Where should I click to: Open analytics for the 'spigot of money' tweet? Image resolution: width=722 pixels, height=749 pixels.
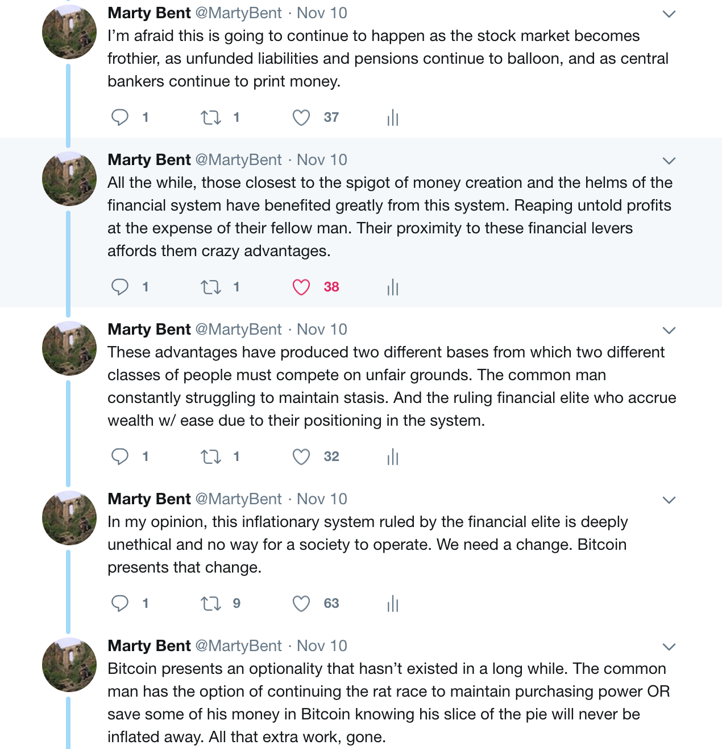[393, 287]
